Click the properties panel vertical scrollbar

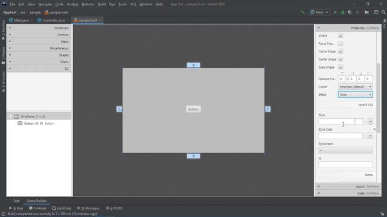[379, 98]
